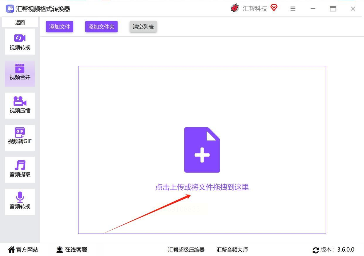Click the app logo icon in title bar

[10, 9]
